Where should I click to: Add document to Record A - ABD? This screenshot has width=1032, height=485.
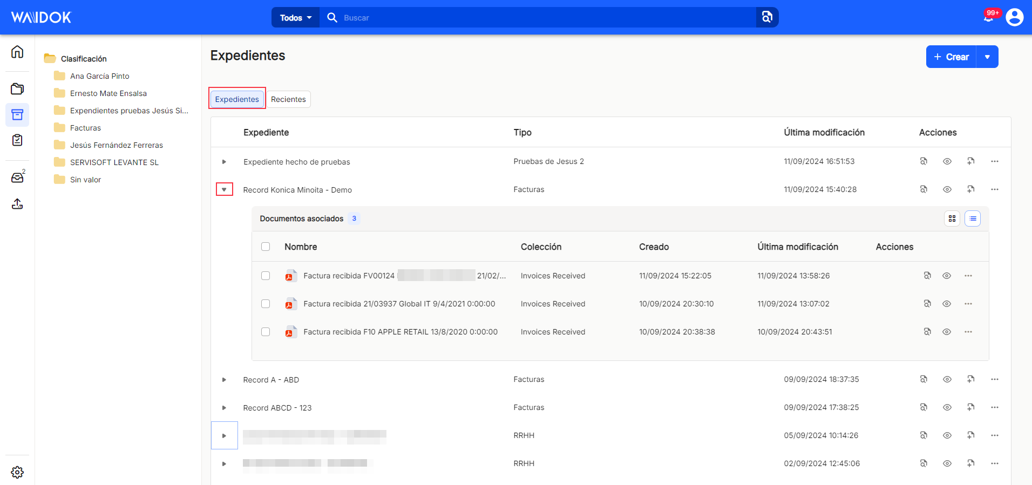(x=971, y=379)
